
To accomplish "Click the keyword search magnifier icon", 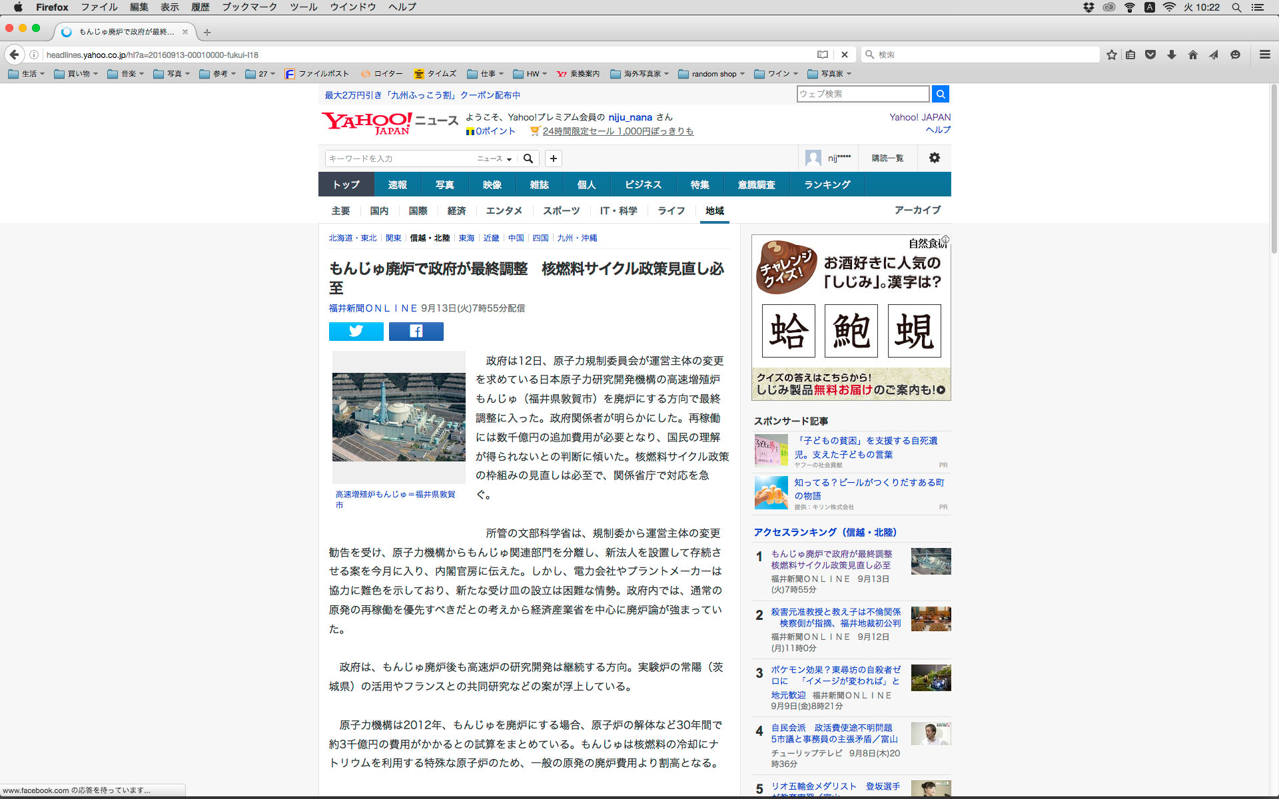I will (528, 158).
